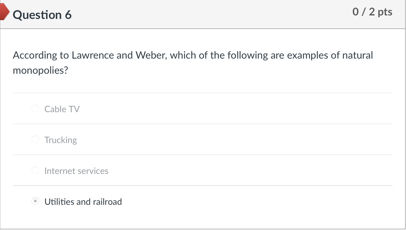Click the Question 6 header
This screenshot has height=230, width=406.
(x=42, y=14)
